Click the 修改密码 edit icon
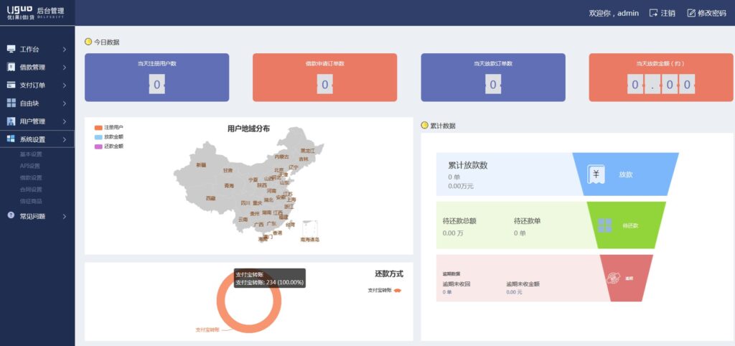Viewport: 735px width, 346px height. tap(691, 13)
